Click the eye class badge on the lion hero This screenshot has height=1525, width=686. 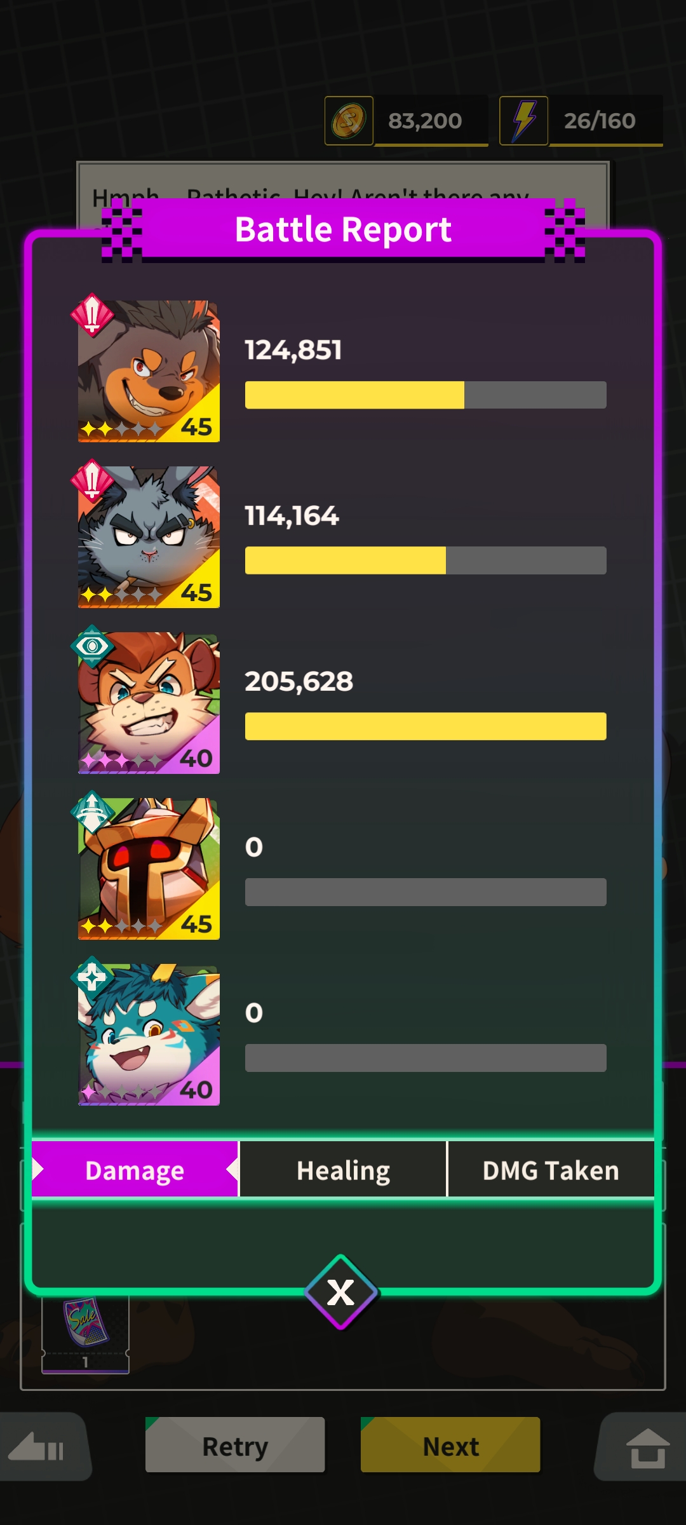click(93, 646)
